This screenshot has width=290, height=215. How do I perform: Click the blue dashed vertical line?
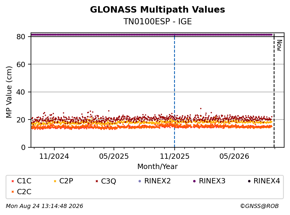[x=174, y=91]
